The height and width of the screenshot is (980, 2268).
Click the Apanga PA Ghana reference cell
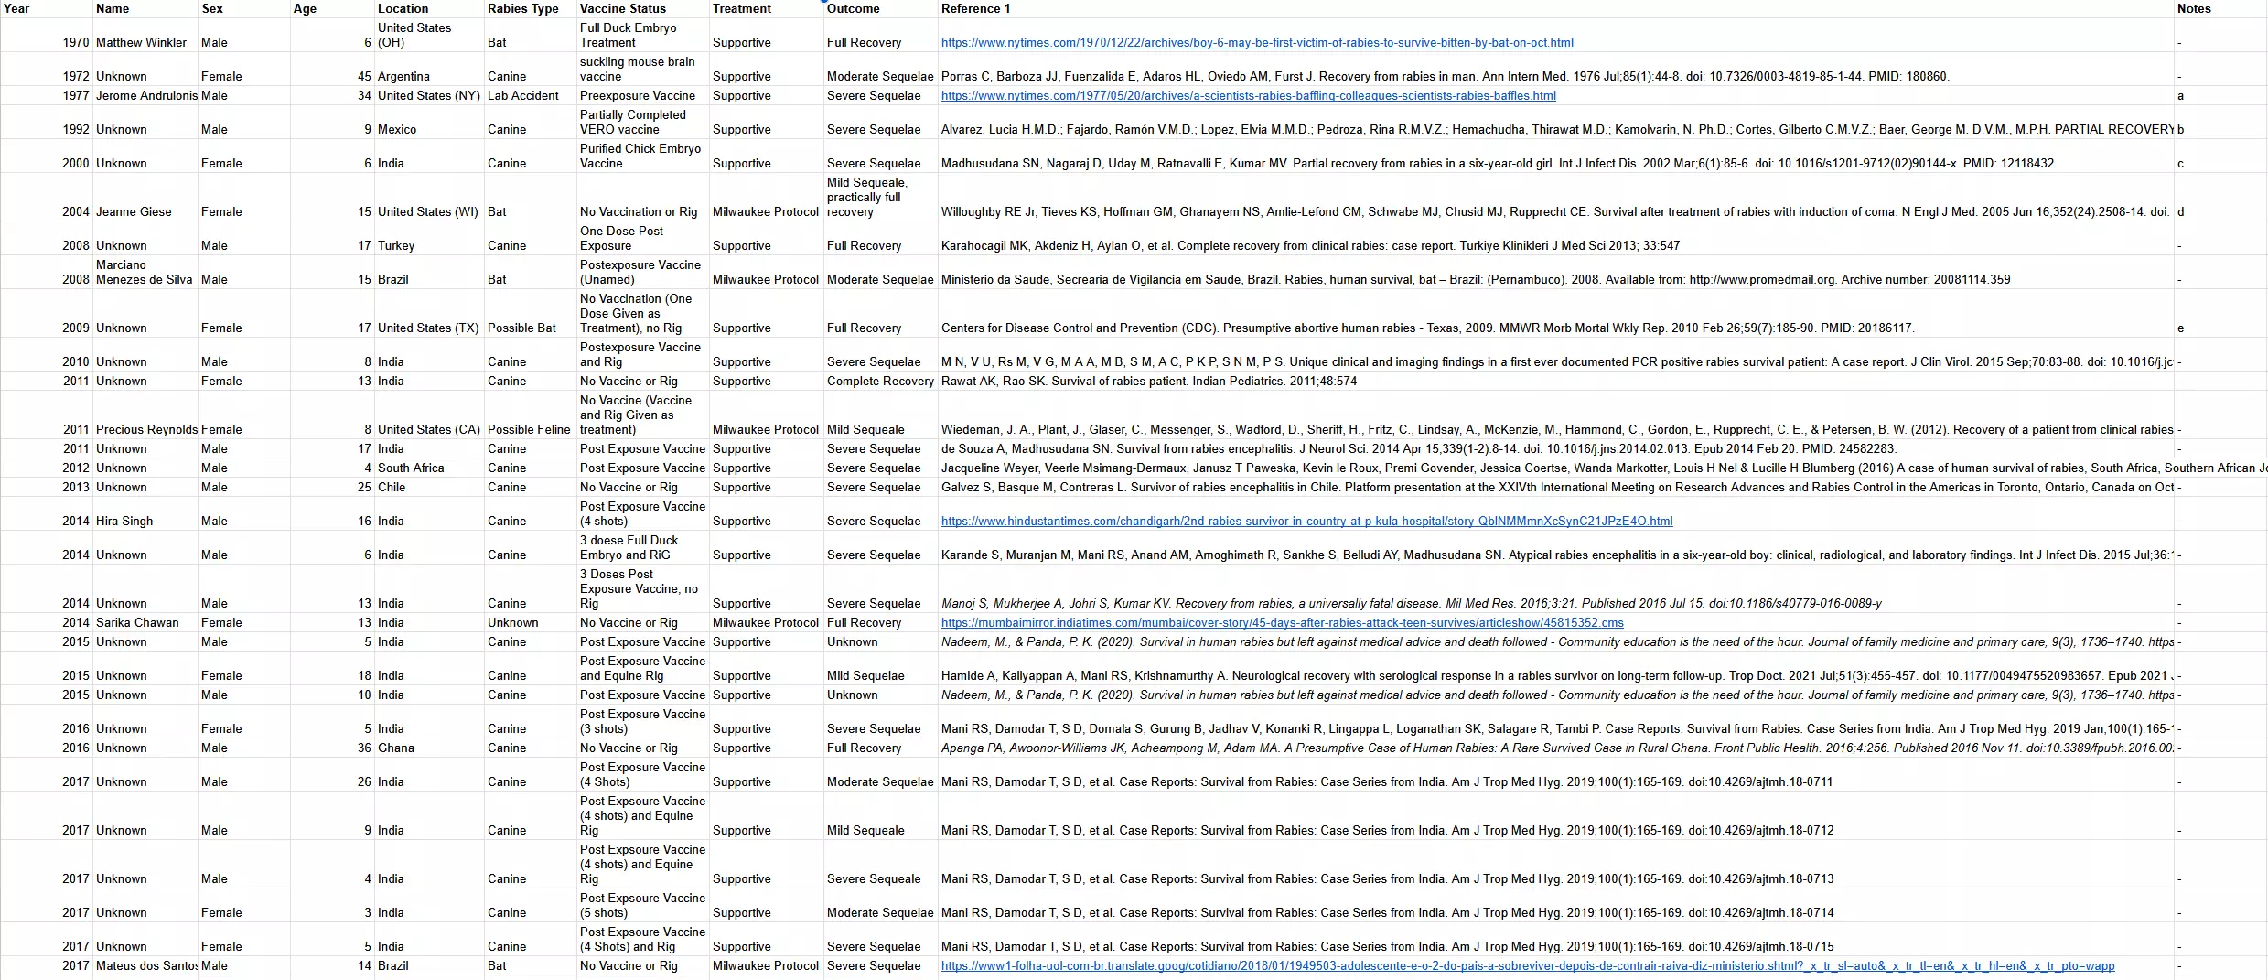[1555, 748]
